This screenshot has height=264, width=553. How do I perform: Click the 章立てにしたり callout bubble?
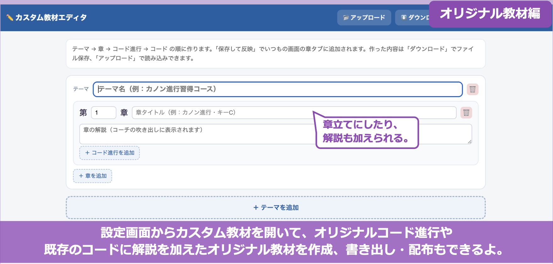click(x=366, y=131)
